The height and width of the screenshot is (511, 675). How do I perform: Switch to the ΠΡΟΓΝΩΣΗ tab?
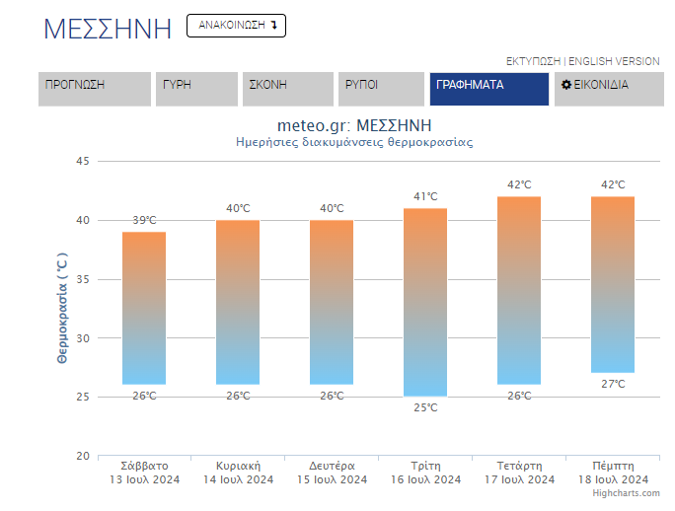tap(95, 89)
